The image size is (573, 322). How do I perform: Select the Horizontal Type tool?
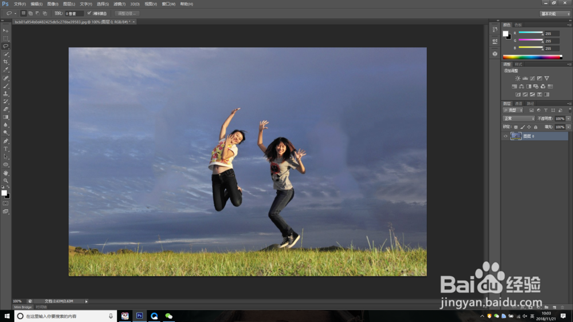pyautogui.click(x=6, y=149)
